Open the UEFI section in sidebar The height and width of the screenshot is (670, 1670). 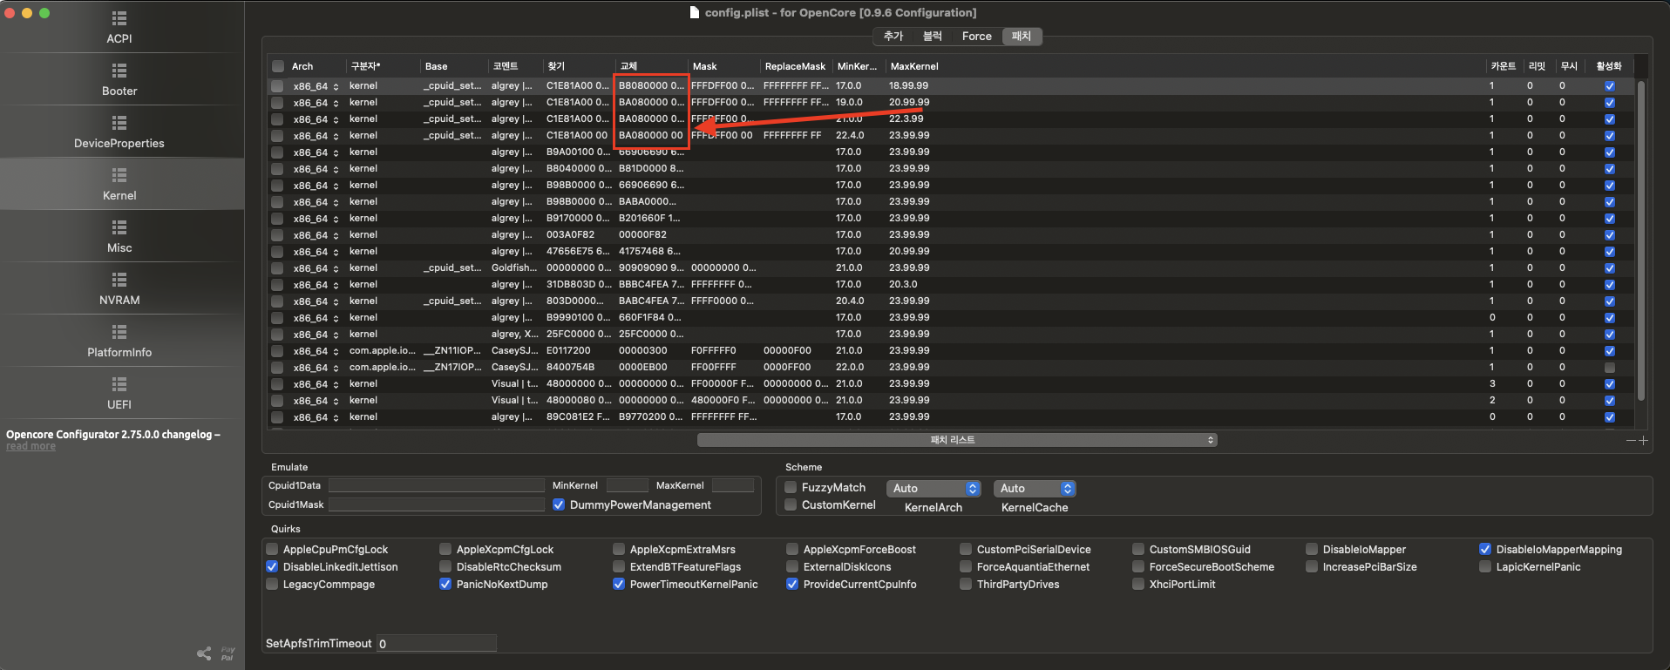tap(119, 393)
